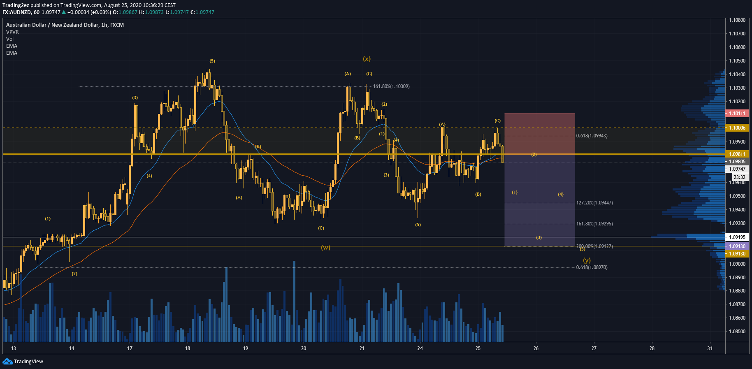Image resolution: width=752 pixels, height=369 pixels.
Task: Click date 17 on the time axis
Action: click(x=130, y=348)
